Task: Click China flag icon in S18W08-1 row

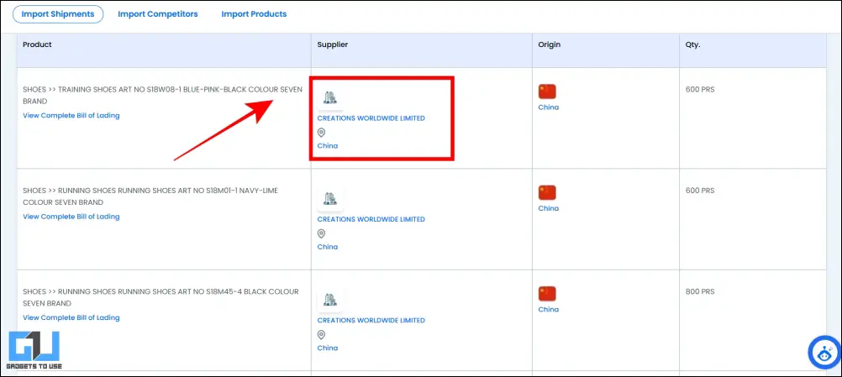Action: click(x=547, y=92)
